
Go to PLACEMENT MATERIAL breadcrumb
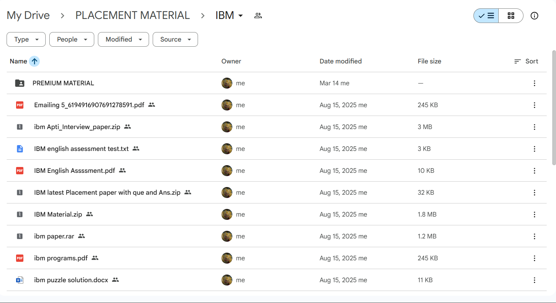[133, 15]
